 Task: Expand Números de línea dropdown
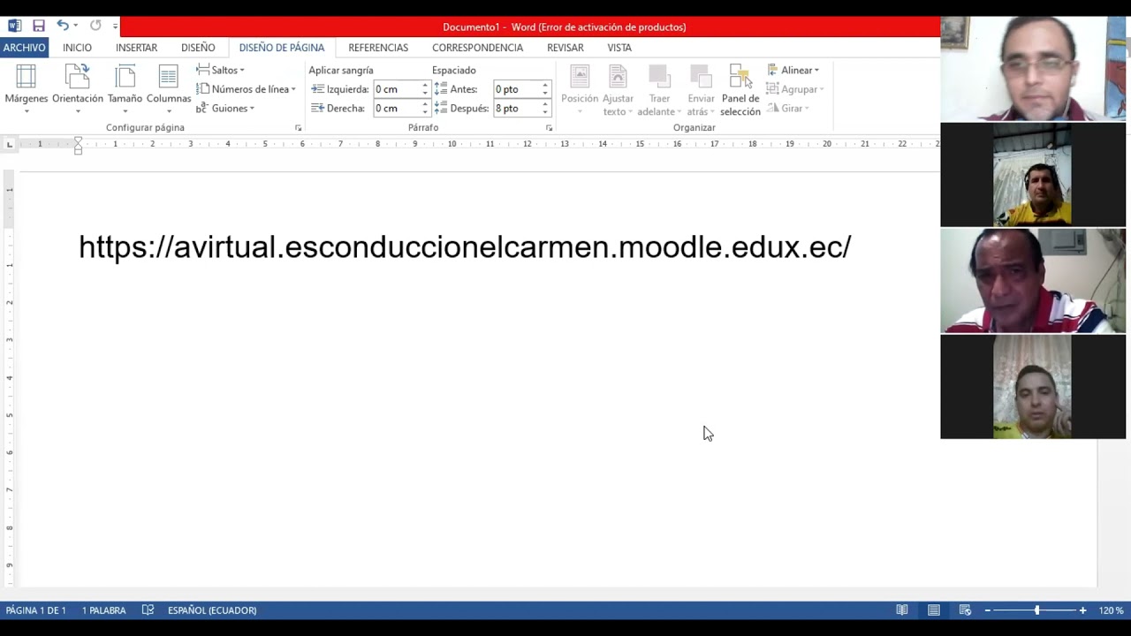point(246,89)
